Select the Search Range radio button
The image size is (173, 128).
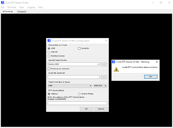[x=79, y=94]
